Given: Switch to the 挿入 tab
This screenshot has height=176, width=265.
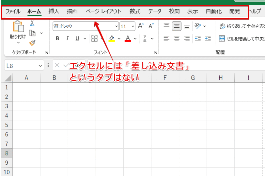Looking at the screenshot, I should pos(54,11).
